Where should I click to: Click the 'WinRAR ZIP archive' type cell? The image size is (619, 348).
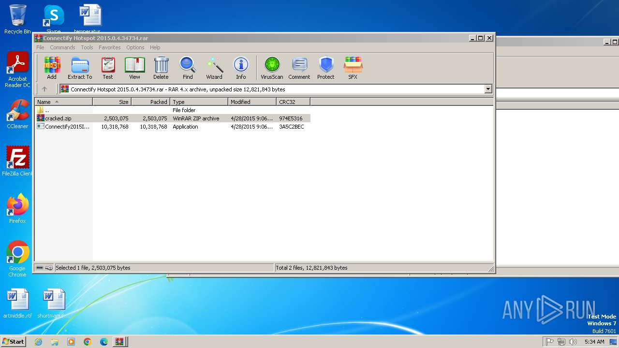pos(196,118)
